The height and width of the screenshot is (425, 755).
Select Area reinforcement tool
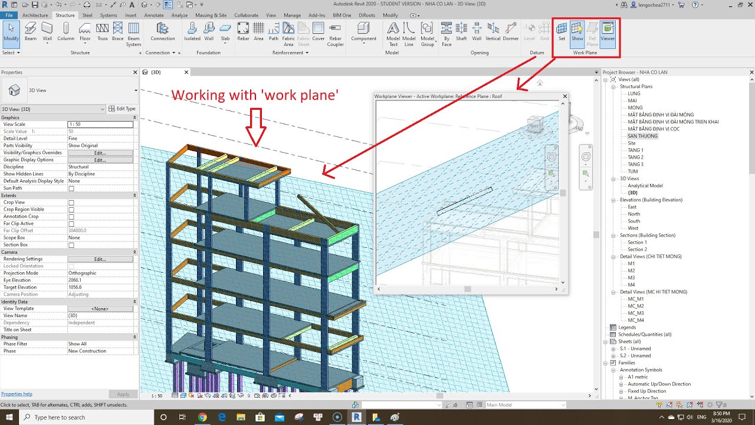259,31
